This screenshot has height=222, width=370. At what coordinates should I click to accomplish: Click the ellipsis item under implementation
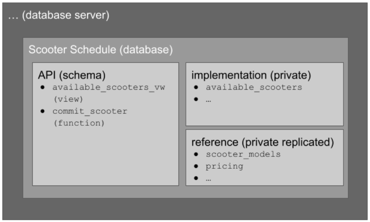tap(208, 99)
